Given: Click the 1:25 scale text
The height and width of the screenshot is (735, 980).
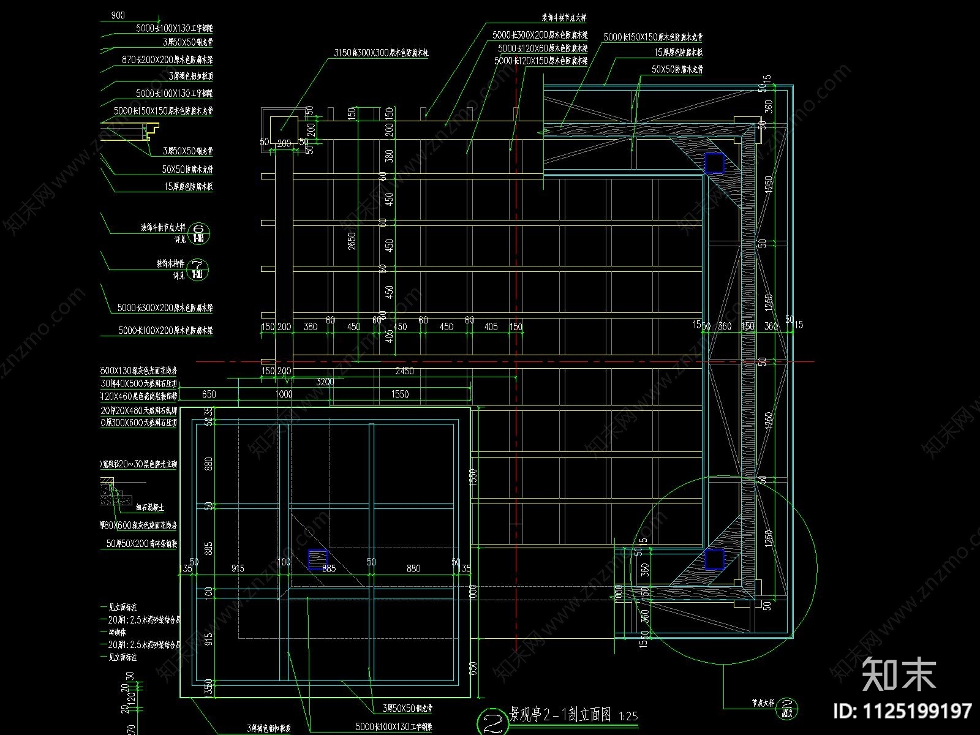Looking at the screenshot, I should point(628,715).
